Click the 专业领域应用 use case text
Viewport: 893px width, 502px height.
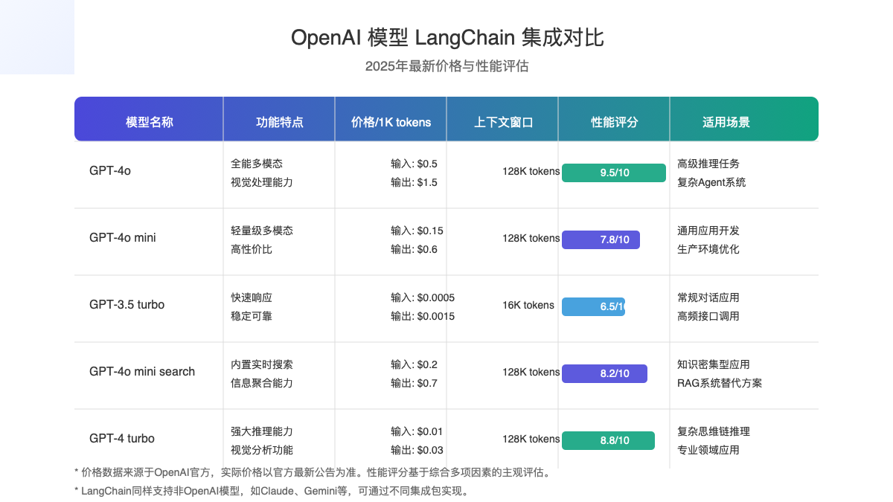[708, 450]
